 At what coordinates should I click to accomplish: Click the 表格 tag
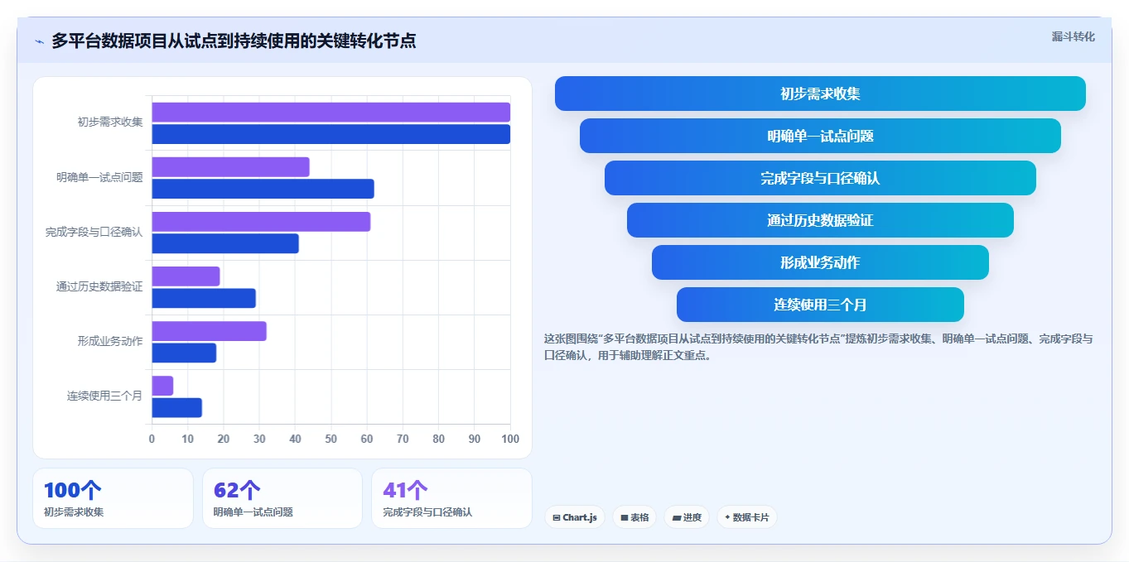[634, 517]
